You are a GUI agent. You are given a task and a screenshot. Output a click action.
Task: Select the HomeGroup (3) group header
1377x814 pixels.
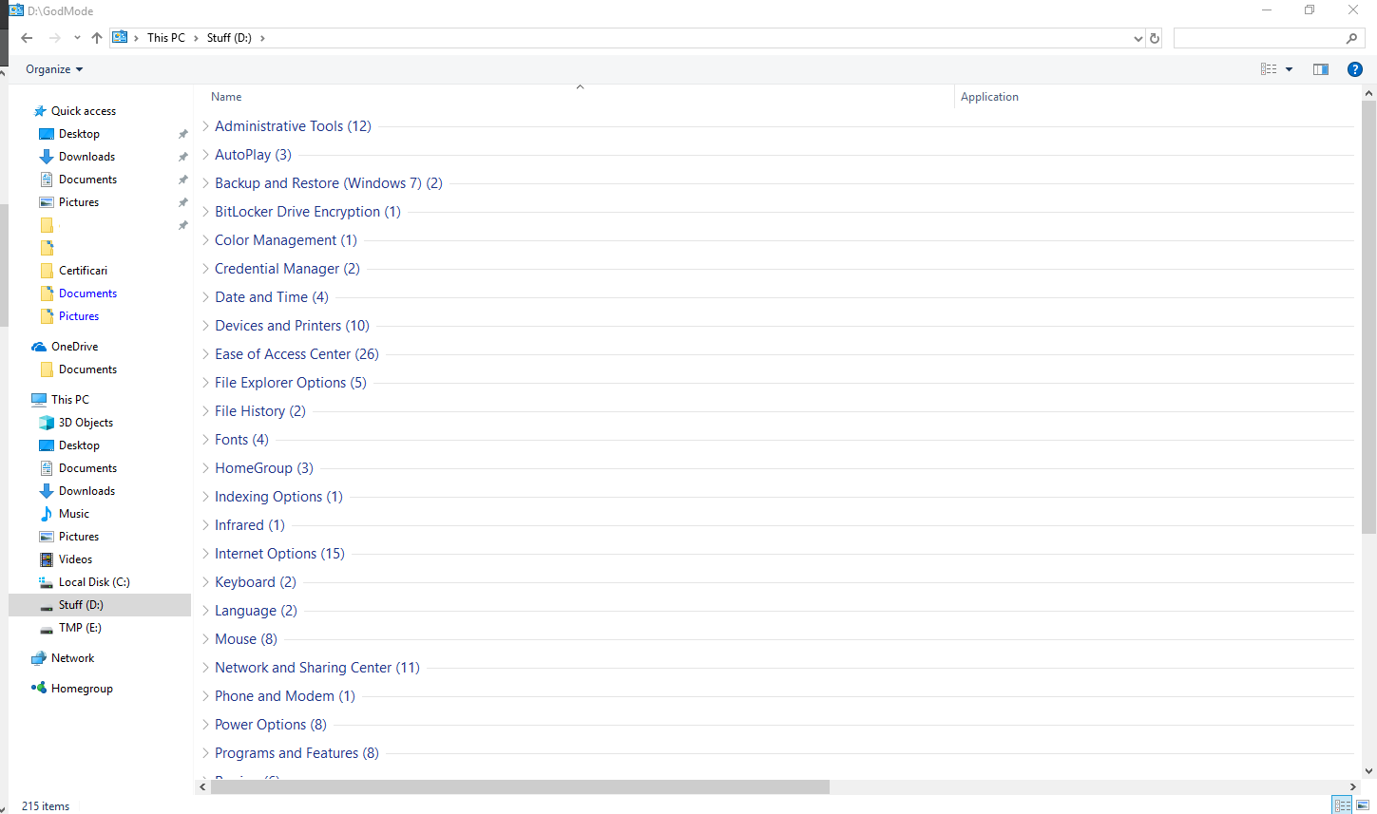tap(264, 468)
